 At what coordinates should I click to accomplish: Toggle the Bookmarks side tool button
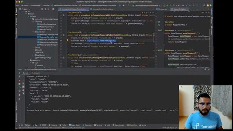click(16, 117)
